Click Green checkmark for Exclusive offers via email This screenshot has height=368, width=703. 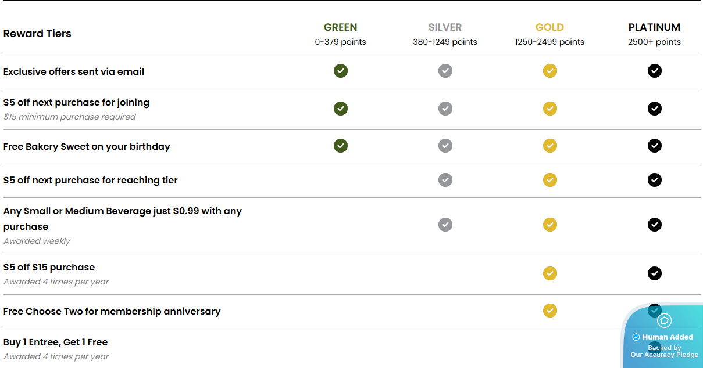(341, 71)
